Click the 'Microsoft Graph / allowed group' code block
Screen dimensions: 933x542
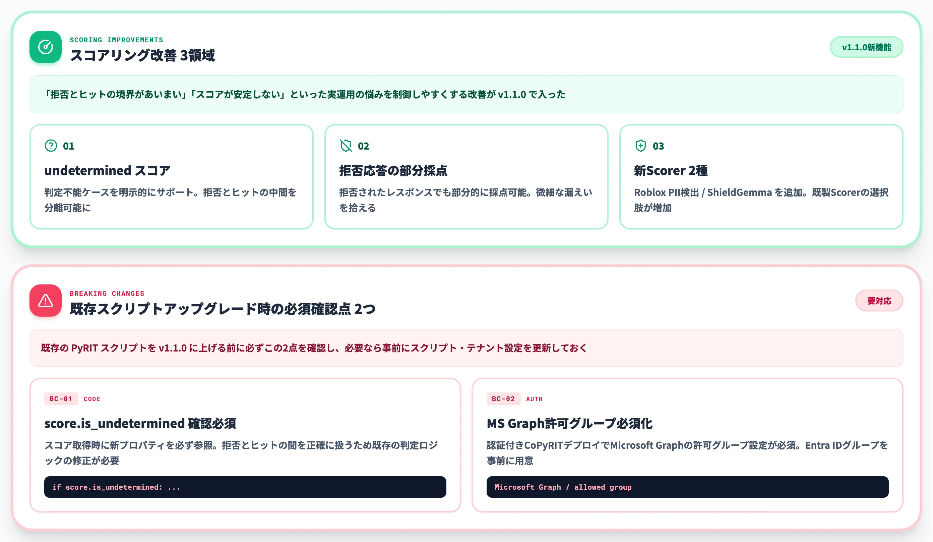pos(687,487)
